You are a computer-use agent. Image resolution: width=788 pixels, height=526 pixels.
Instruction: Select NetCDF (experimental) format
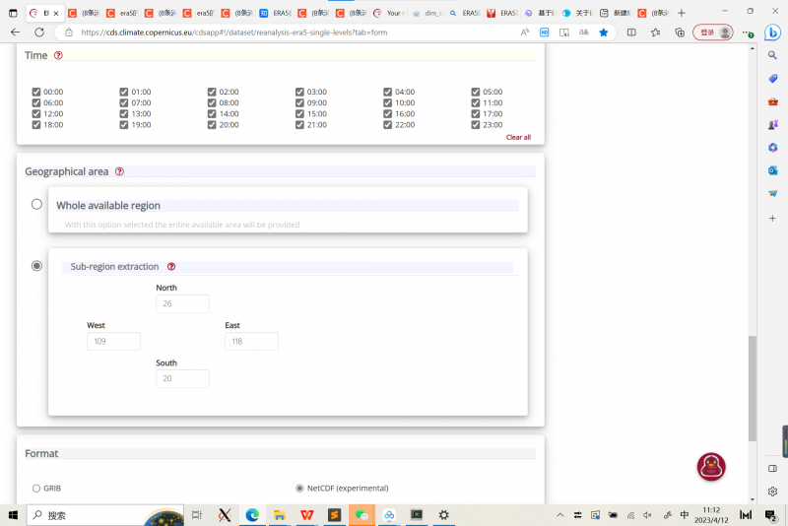coord(299,488)
